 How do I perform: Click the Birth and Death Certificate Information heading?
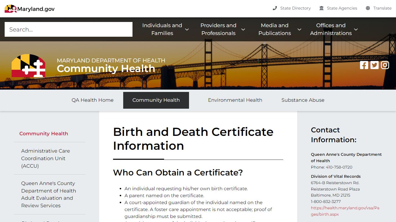193,139
